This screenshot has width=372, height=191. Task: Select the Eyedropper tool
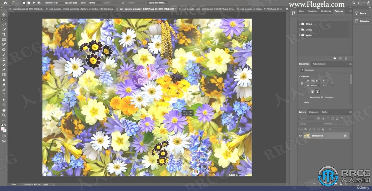[x=4, y=44]
